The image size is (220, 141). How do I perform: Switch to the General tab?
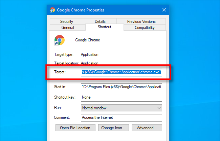pos(67,28)
